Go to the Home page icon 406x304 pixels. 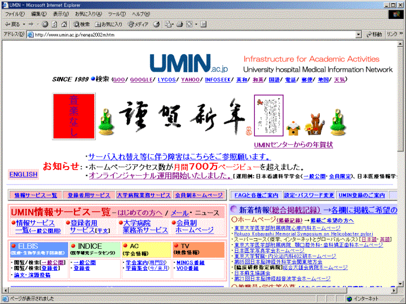(x=64, y=24)
